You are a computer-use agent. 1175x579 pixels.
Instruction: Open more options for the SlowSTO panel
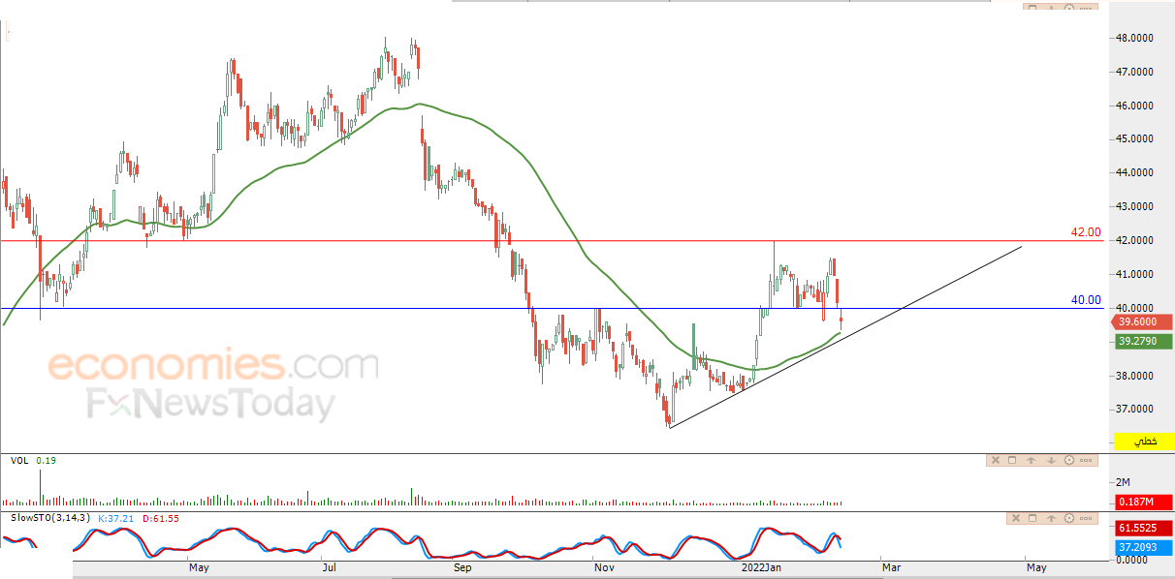1086,518
